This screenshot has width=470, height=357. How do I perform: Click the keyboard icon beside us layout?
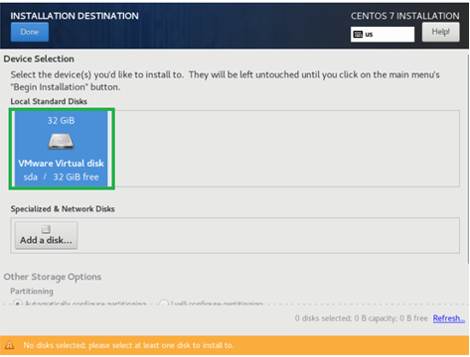click(x=358, y=35)
